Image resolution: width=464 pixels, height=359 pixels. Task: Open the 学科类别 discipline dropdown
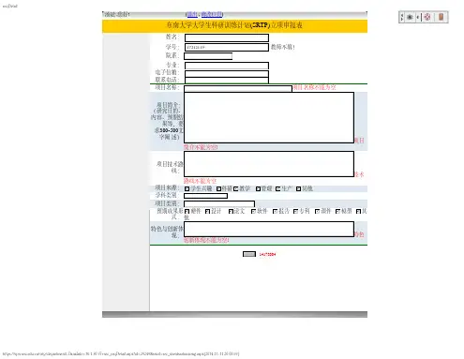coord(205,196)
